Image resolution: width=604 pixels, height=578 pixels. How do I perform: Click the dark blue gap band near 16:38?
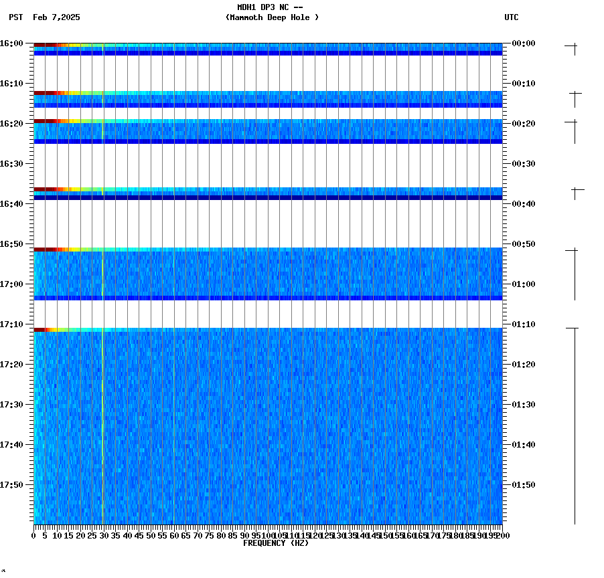tap(268, 196)
